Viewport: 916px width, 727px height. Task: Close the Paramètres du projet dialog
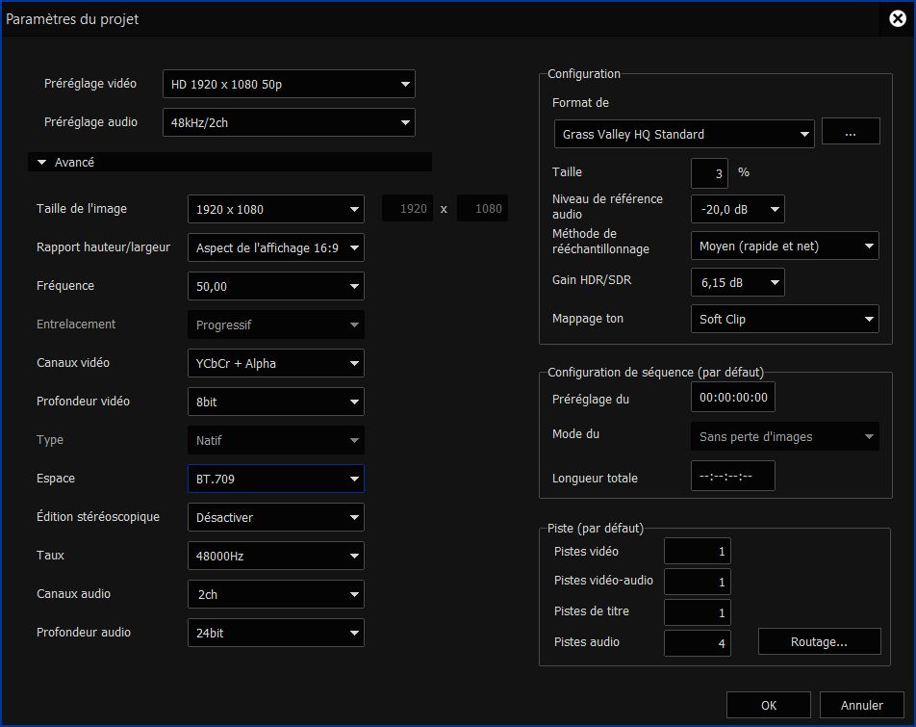tap(897, 18)
